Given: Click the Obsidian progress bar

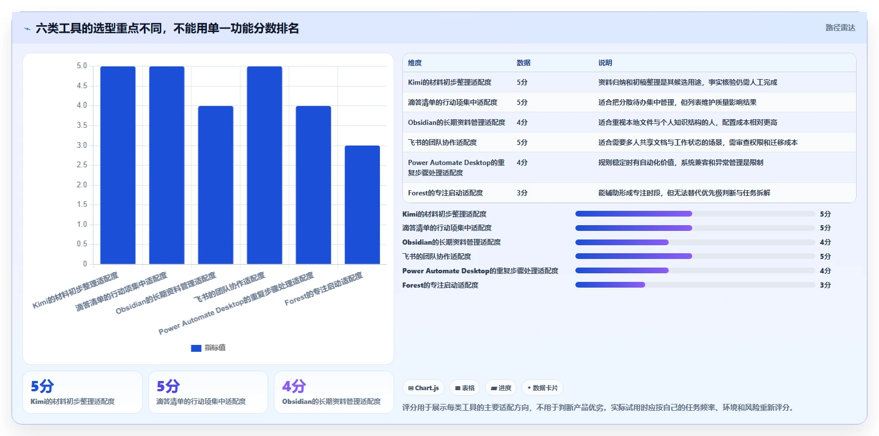Looking at the screenshot, I should (x=695, y=242).
